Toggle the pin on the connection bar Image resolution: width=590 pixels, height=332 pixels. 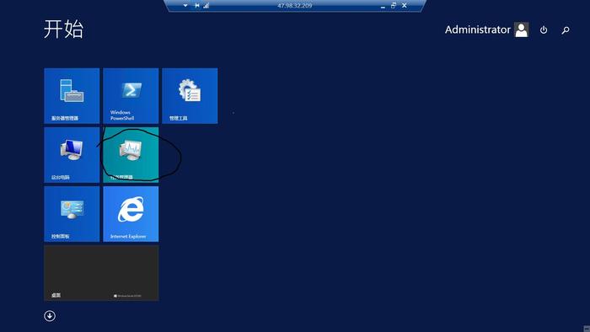click(196, 6)
